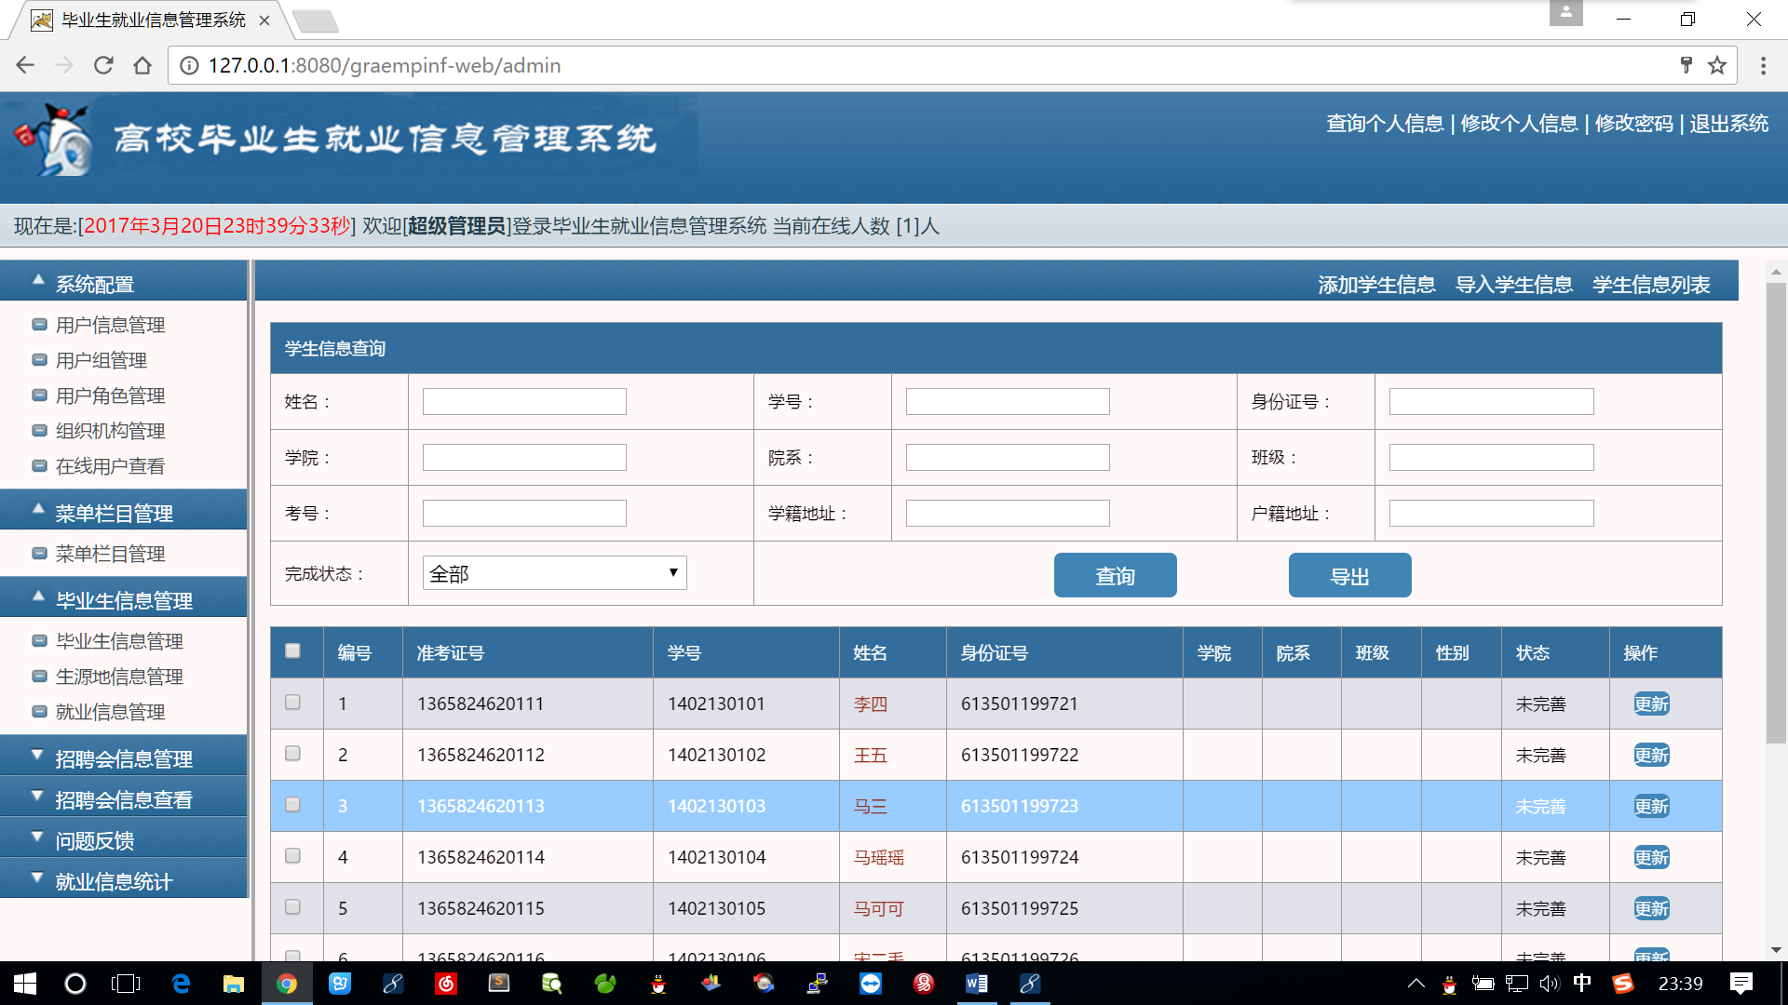Click the 查询 button
Viewport: 1788px width, 1005px height.
pyautogui.click(x=1115, y=576)
